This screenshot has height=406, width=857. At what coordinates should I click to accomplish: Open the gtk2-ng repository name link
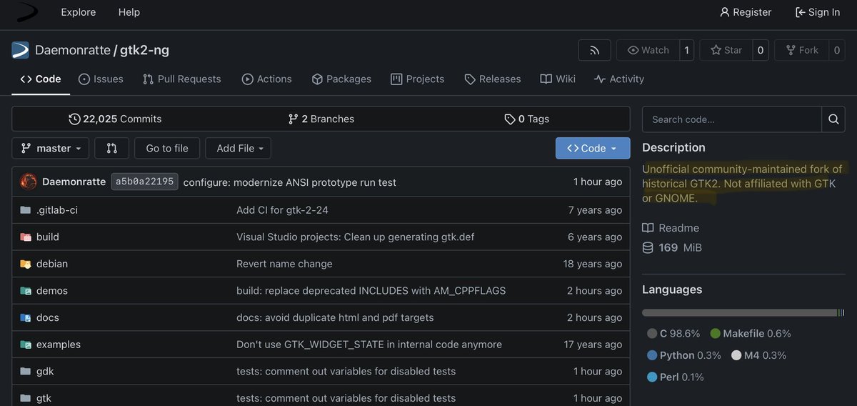[145, 50]
